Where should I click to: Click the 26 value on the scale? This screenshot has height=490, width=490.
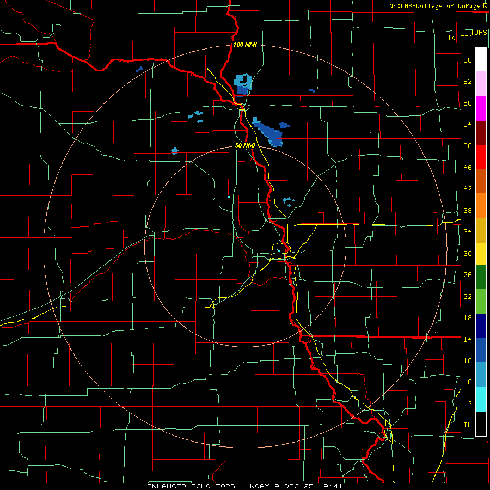468,275
